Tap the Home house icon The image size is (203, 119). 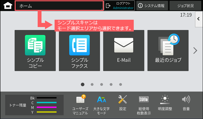8,6
